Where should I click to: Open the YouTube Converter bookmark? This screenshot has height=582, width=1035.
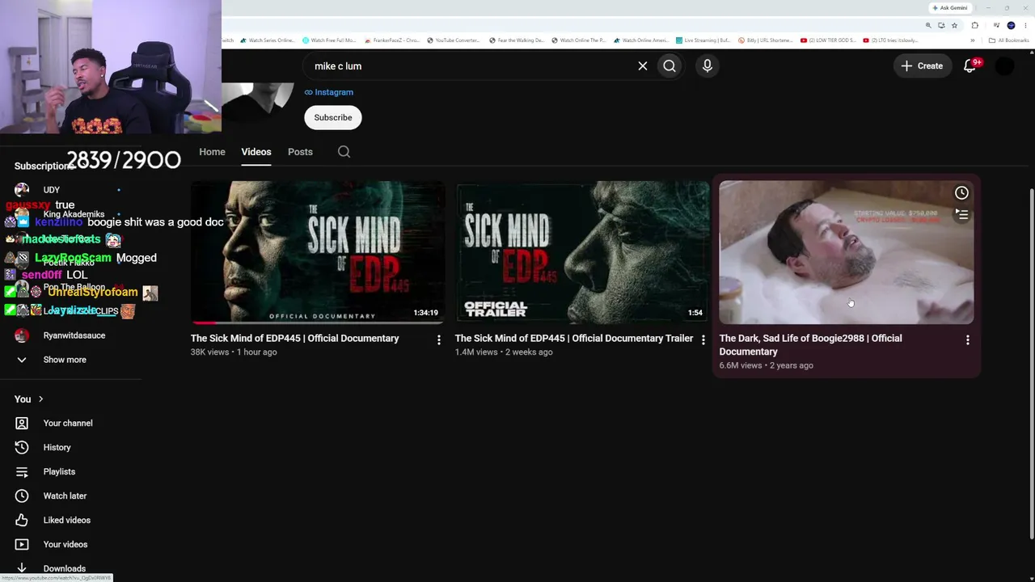pos(454,40)
